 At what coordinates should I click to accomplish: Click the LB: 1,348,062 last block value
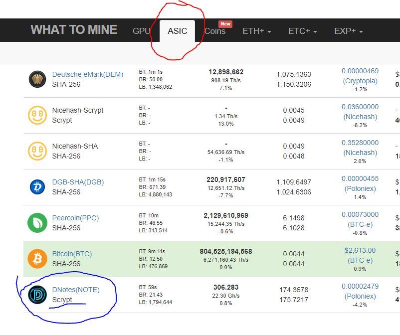(156, 87)
